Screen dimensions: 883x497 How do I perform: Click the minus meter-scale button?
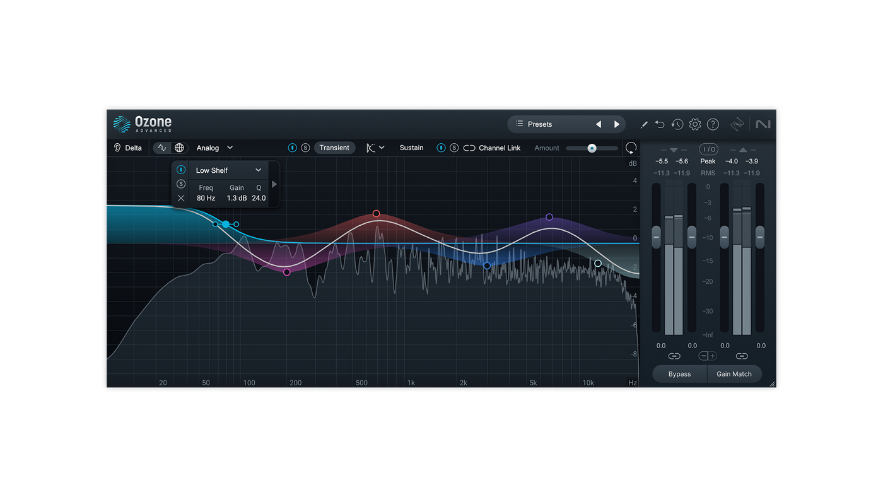click(703, 356)
